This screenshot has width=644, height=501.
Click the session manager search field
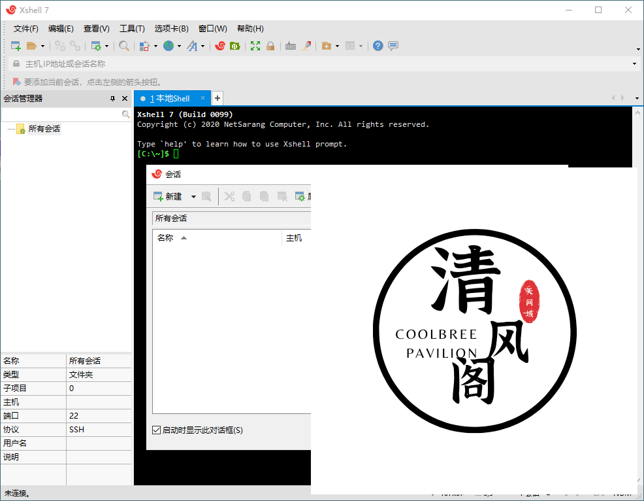click(x=61, y=114)
